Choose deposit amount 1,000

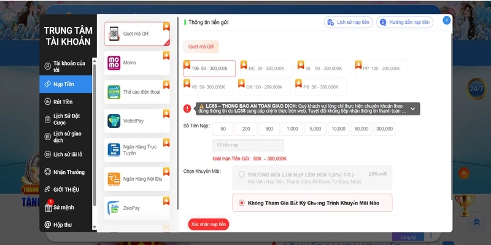[x=292, y=129]
